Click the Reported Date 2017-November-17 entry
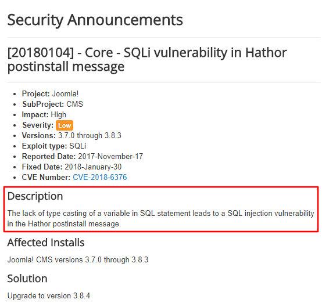 (x=83, y=157)
